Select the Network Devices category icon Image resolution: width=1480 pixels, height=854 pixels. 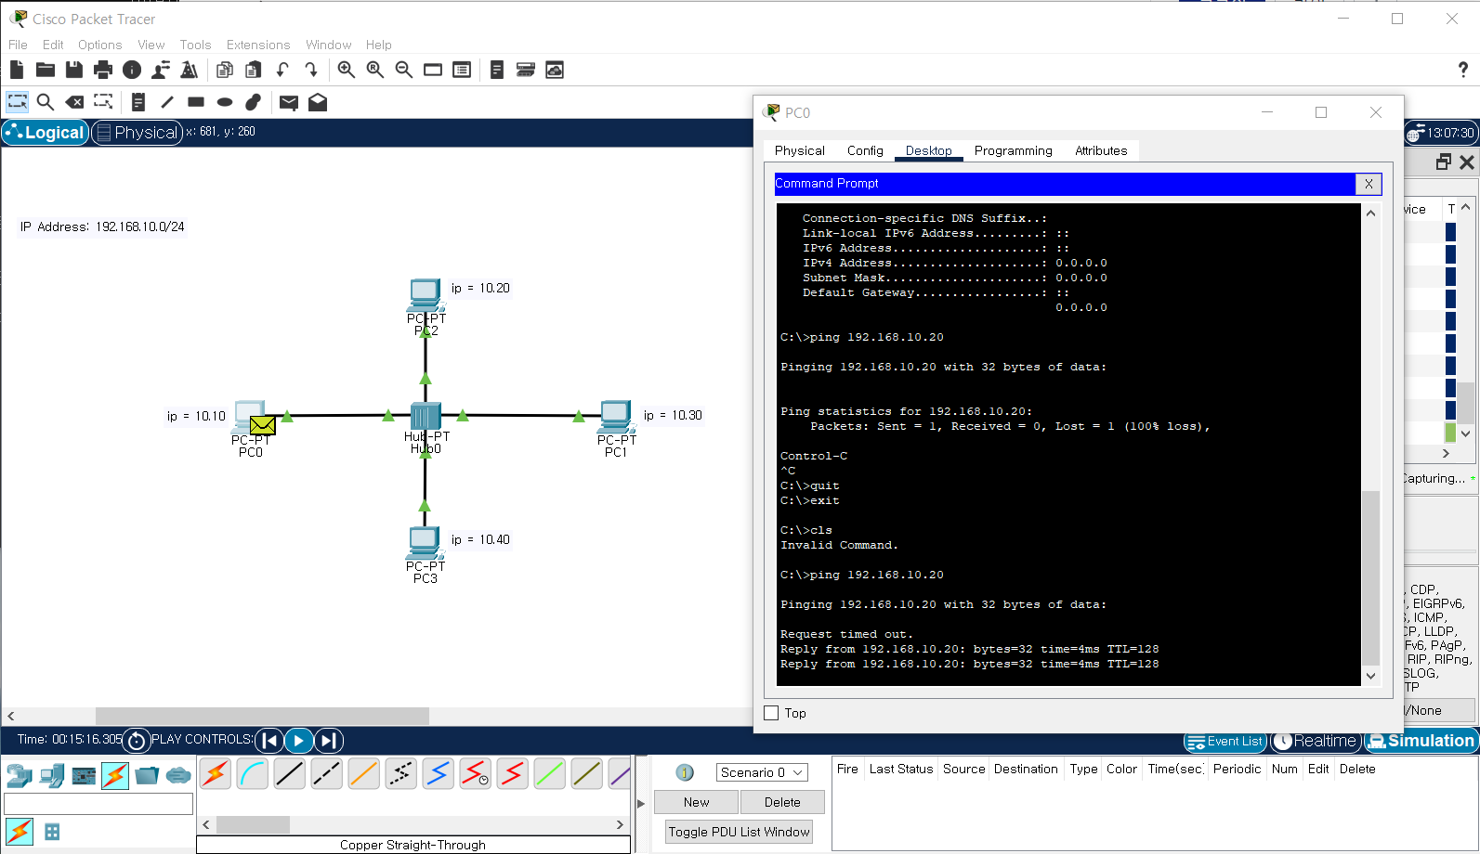point(20,775)
